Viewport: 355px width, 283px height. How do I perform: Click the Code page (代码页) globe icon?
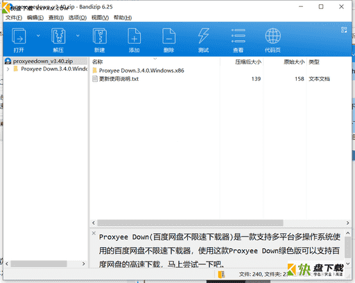pyautogui.click(x=273, y=36)
